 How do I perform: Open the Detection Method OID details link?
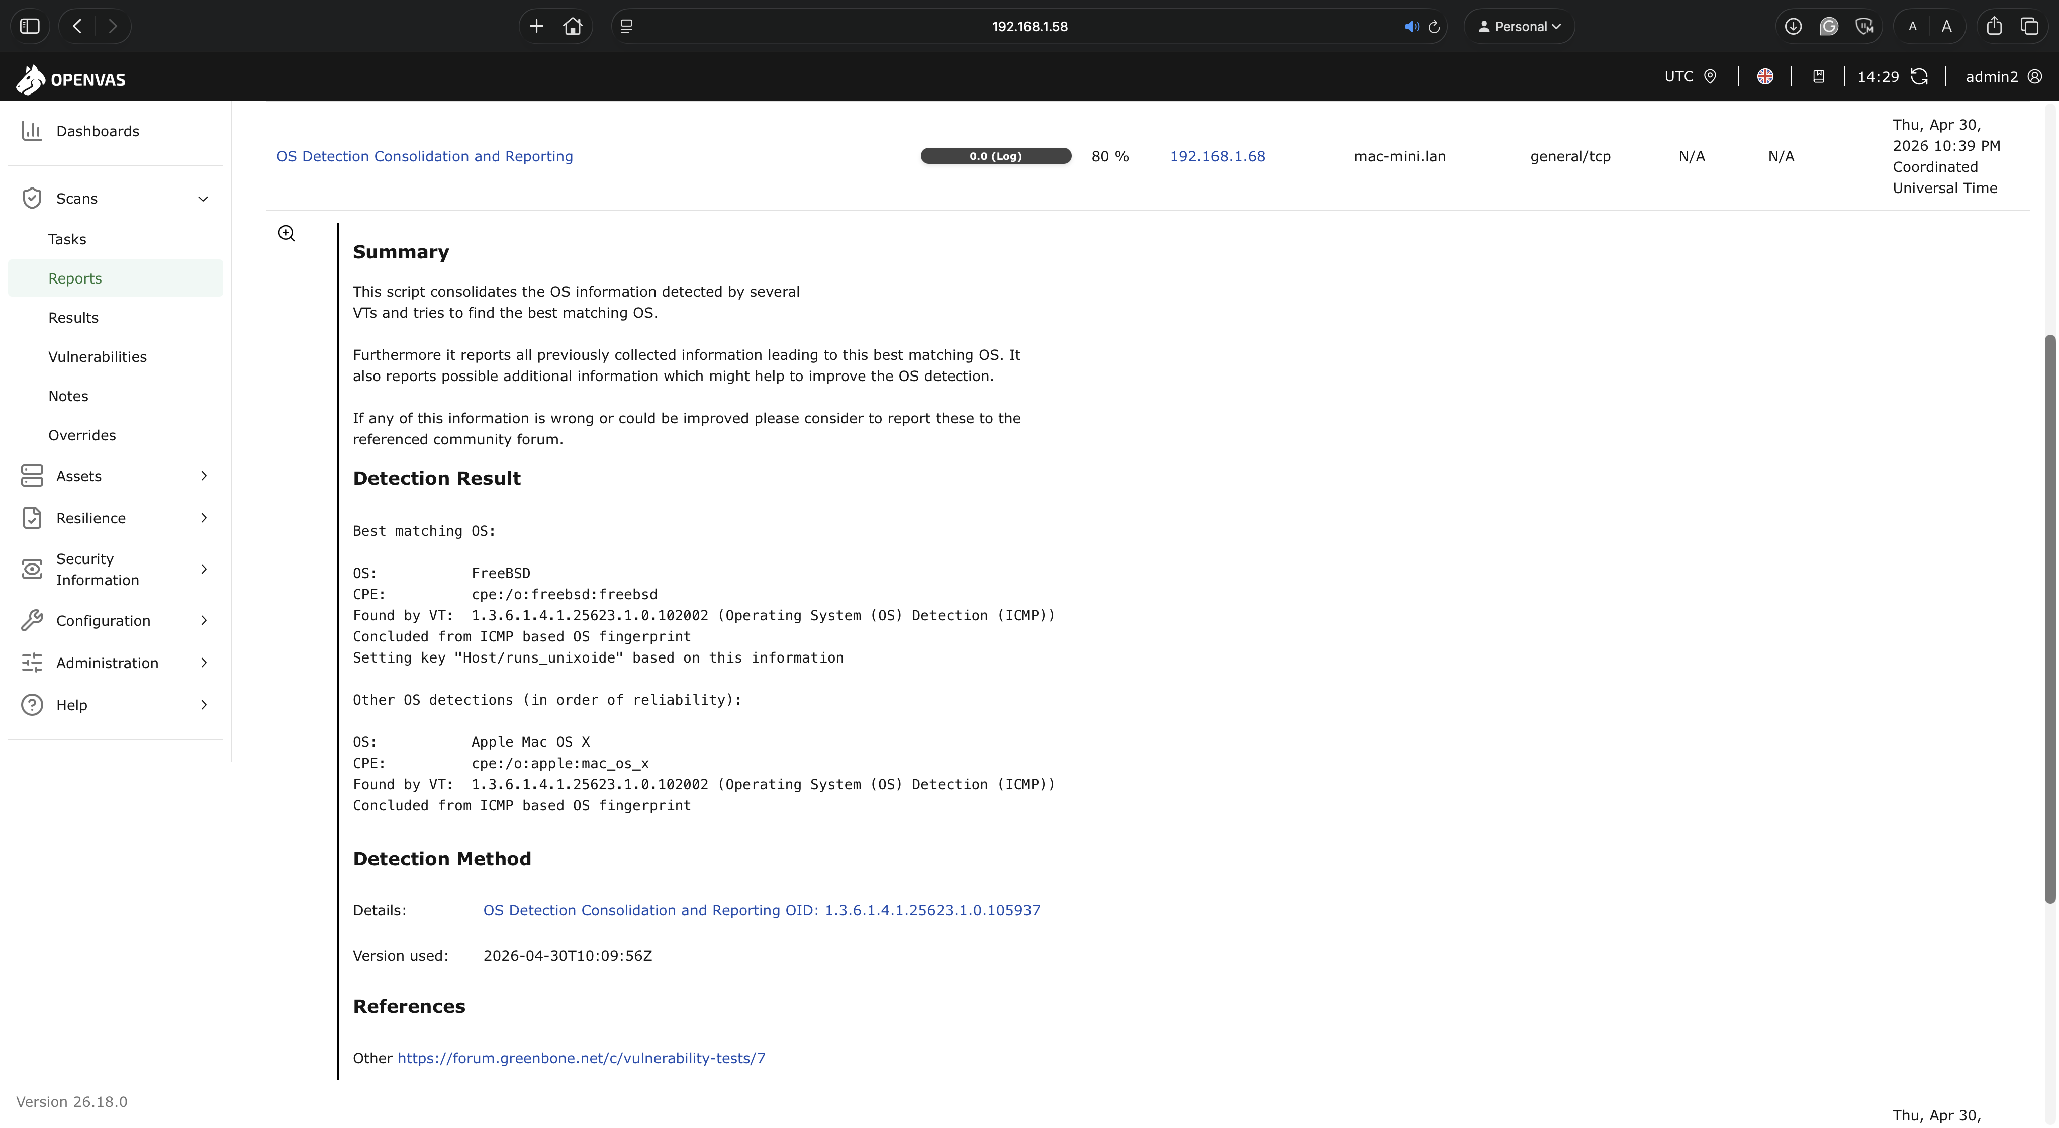762,910
